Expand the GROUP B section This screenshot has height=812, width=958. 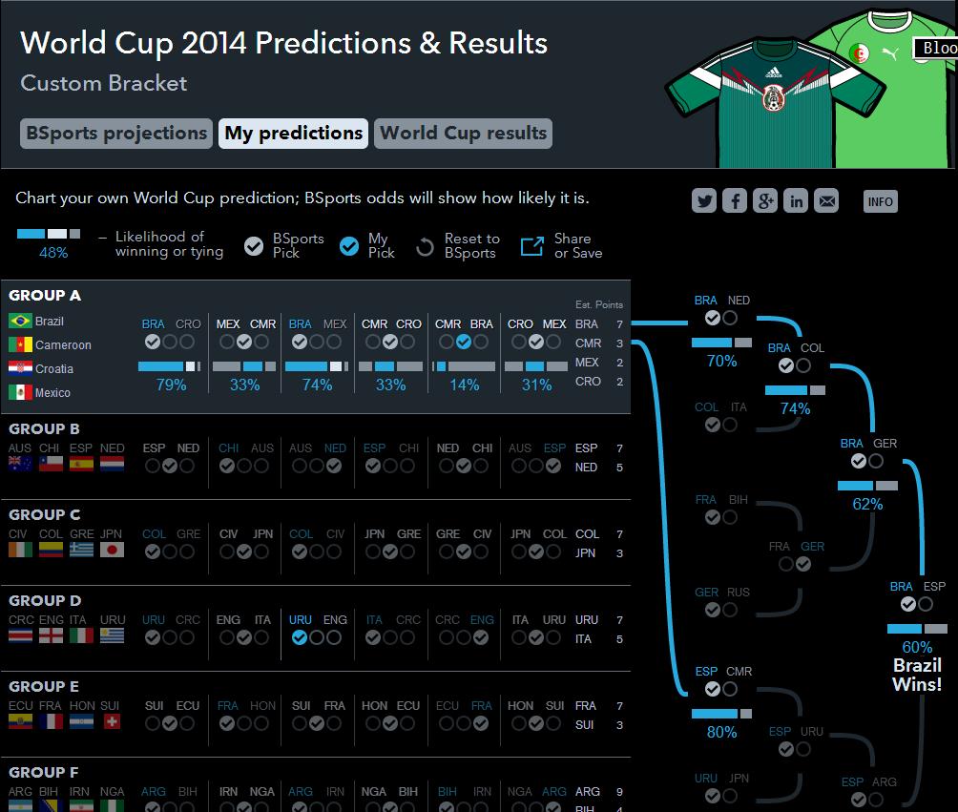(44, 429)
